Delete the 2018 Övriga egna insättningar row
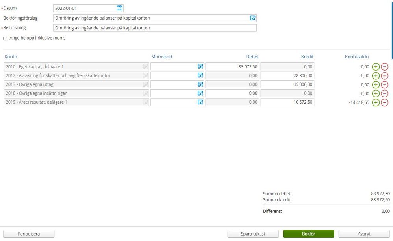Viewport: 393px width, 241px height. coord(385,93)
